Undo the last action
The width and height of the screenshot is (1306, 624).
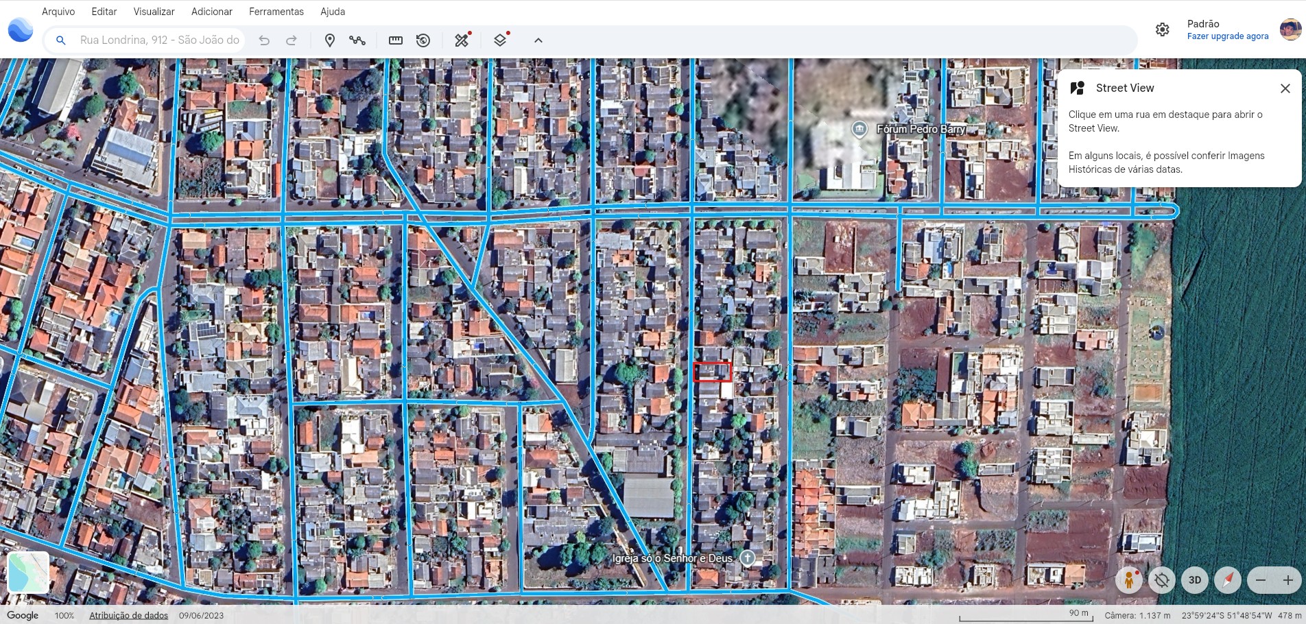point(264,40)
